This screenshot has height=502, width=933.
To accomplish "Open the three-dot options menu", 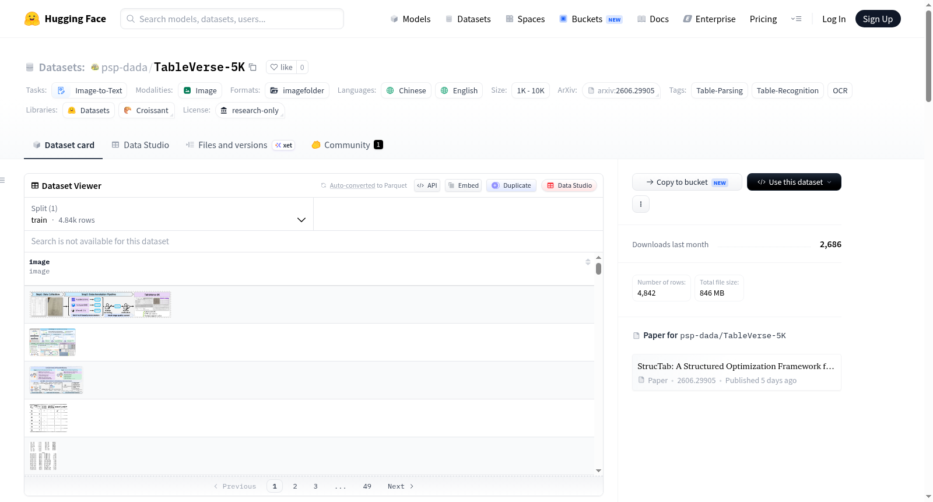I will [x=641, y=204].
